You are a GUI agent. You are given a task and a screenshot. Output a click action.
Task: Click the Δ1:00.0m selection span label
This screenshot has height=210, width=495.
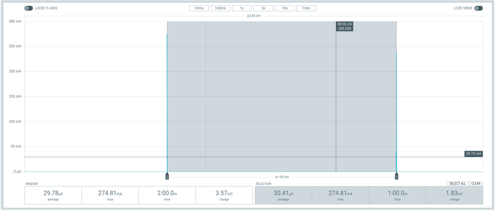click(282, 177)
